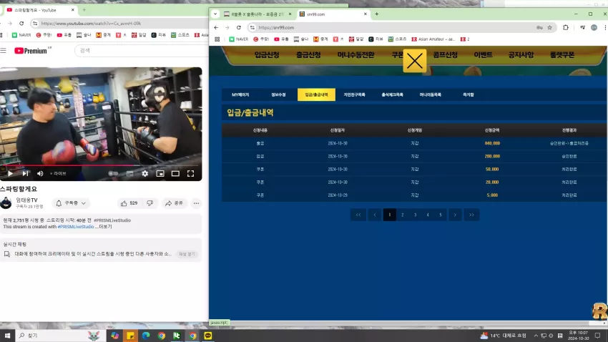
Task: Open YouTube player settings gear
Action: point(144,174)
